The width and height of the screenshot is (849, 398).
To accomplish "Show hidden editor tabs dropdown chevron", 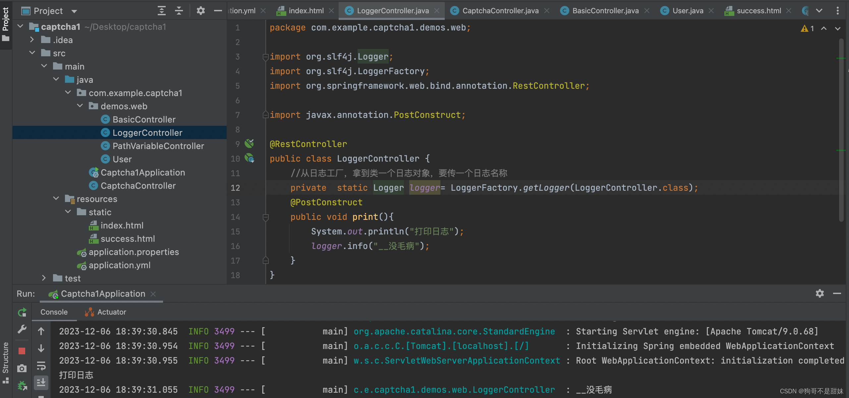I will pos(819,11).
